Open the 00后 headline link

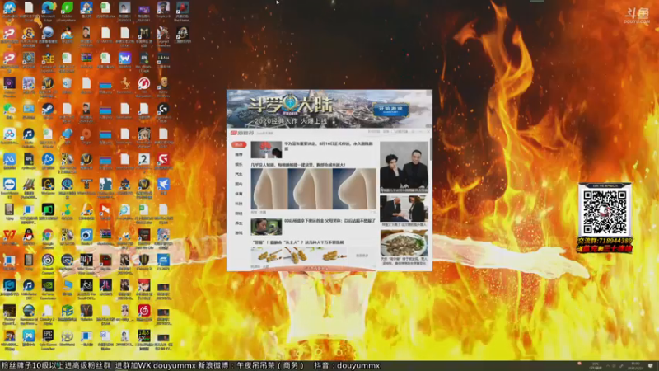tap(329, 221)
